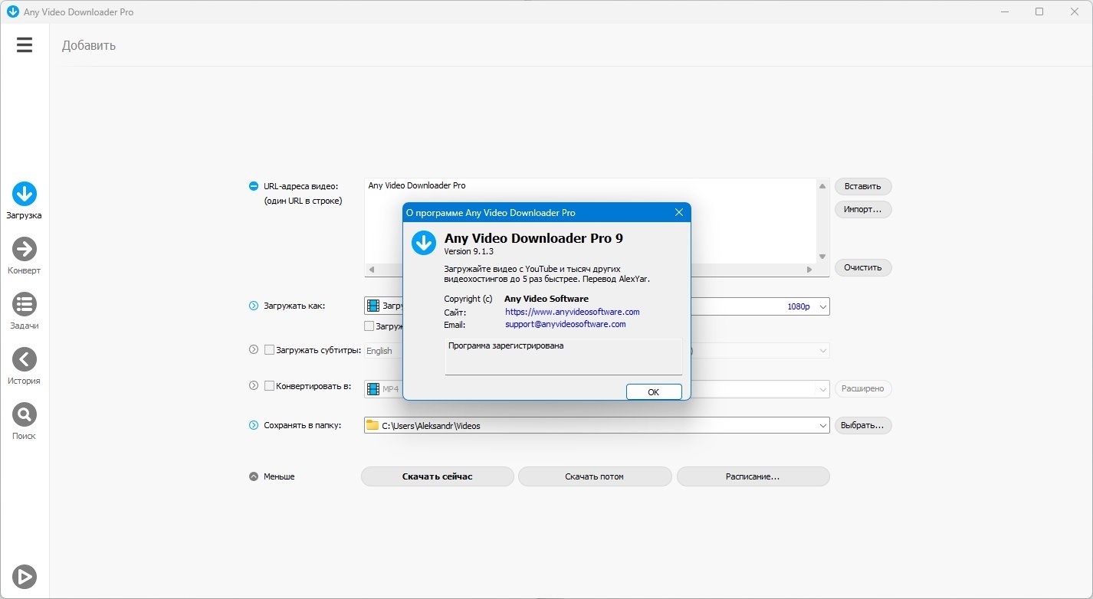Screen dimensions: 1093x599
Task: Click the filmstrip icon in Загружать как field
Action: point(373,306)
